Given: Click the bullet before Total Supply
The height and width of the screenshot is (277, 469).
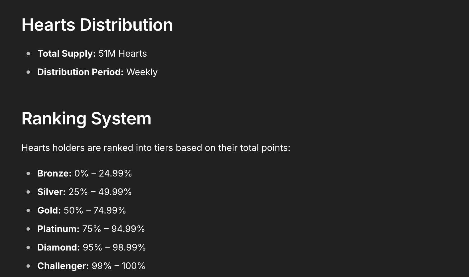Looking at the screenshot, I should 28,54.
